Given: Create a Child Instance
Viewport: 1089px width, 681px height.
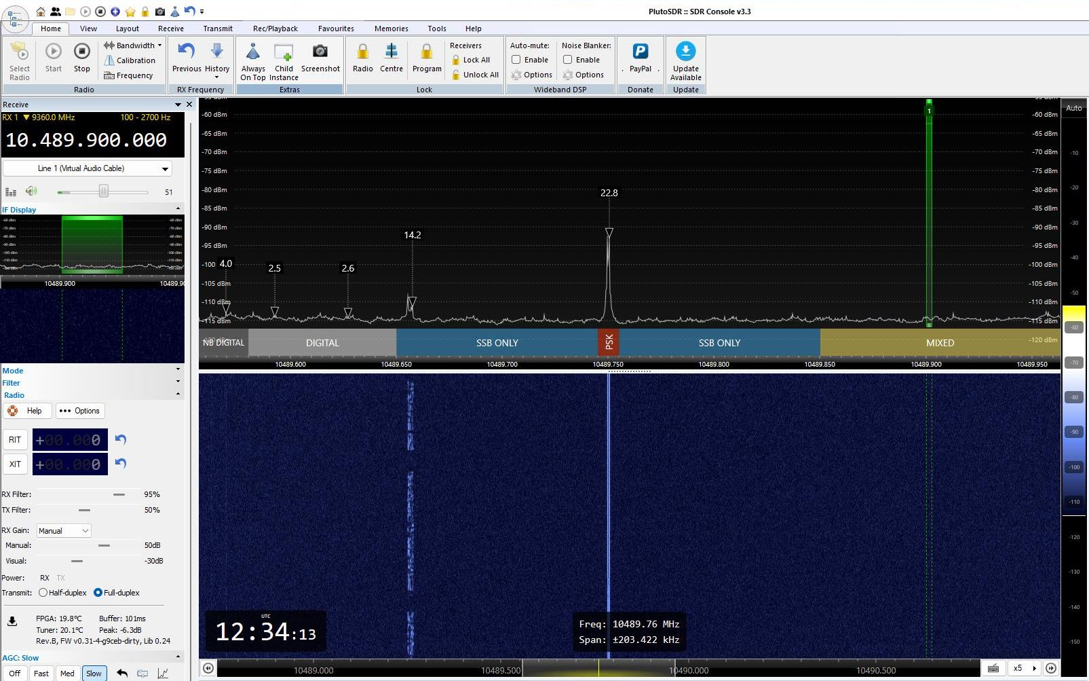Looking at the screenshot, I should pyautogui.click(x=284, y=61).
